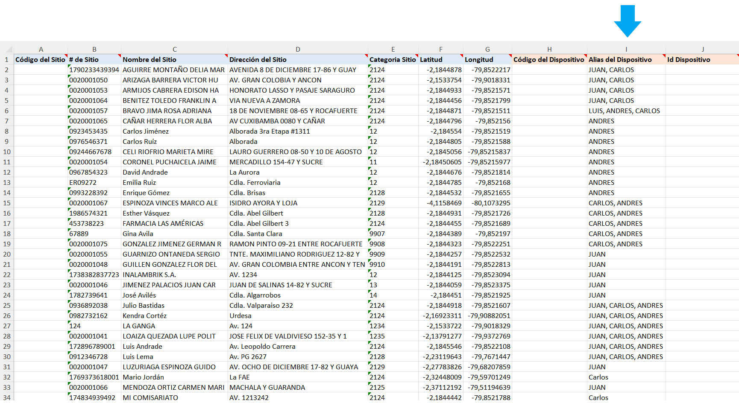The height and width of the screenshot is (403, 739).
Task: Select longitude cell -79,7671447
Action: [487, 356]
